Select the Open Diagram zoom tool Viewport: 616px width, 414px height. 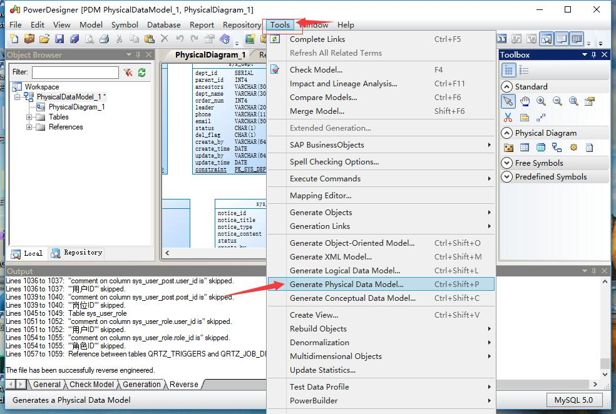tap(573, 101)
